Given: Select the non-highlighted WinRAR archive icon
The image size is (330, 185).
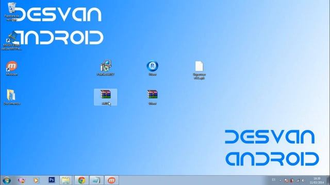Looking at the screenshot, I should (153, 97).
